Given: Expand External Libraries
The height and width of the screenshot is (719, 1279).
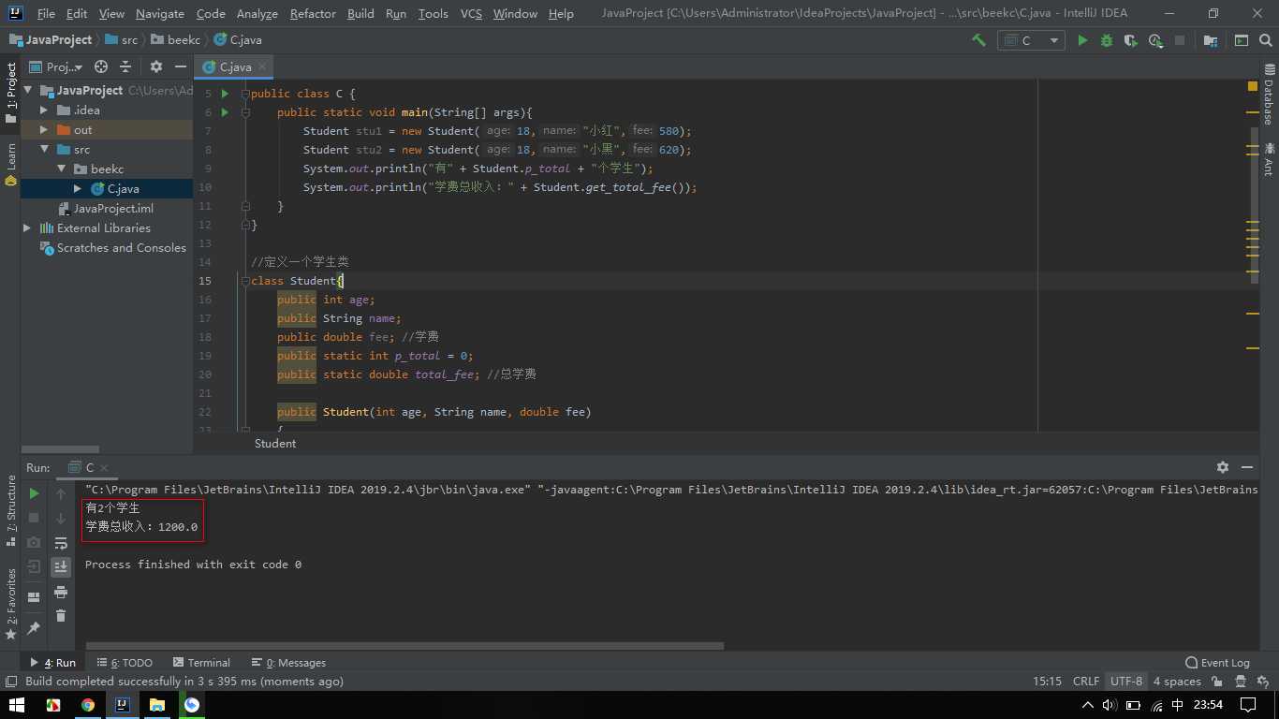Looking at the screenshot, I should point(27,227).
